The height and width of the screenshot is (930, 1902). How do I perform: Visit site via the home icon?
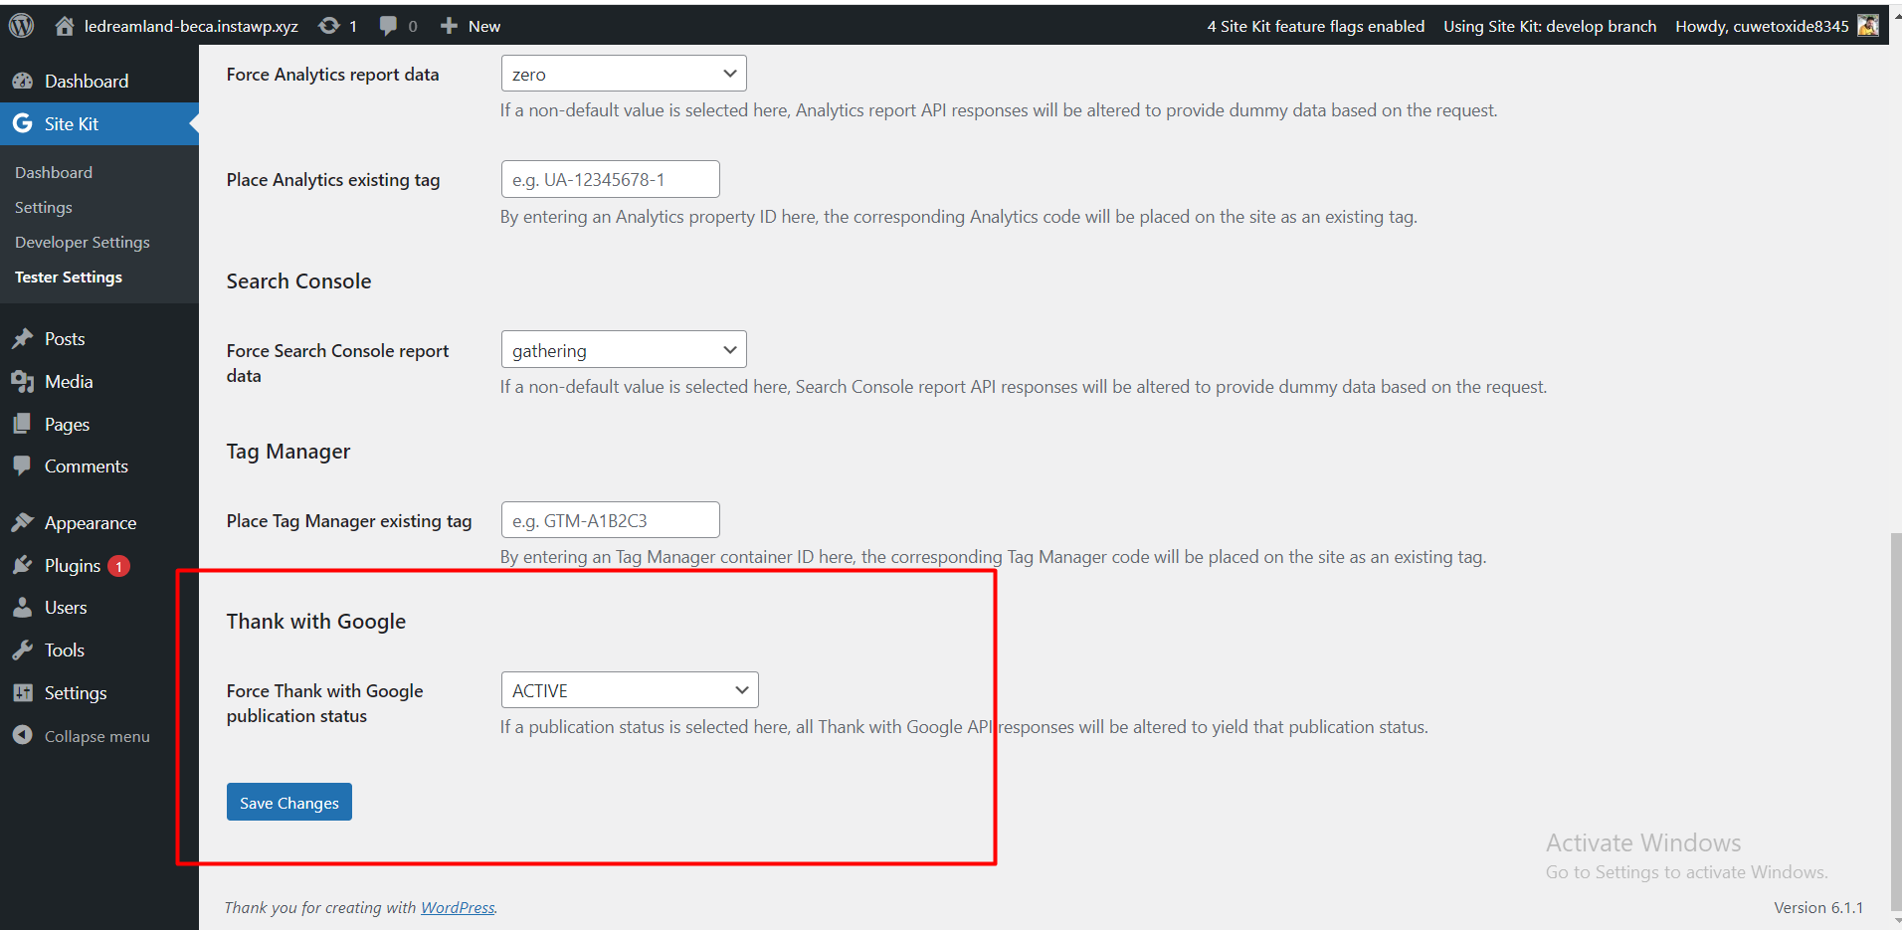(x=64, y=25)
